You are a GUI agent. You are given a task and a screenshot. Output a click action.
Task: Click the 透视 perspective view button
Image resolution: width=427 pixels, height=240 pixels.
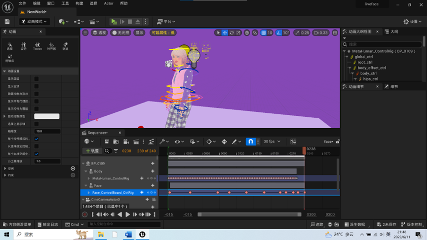click(99, 33)
